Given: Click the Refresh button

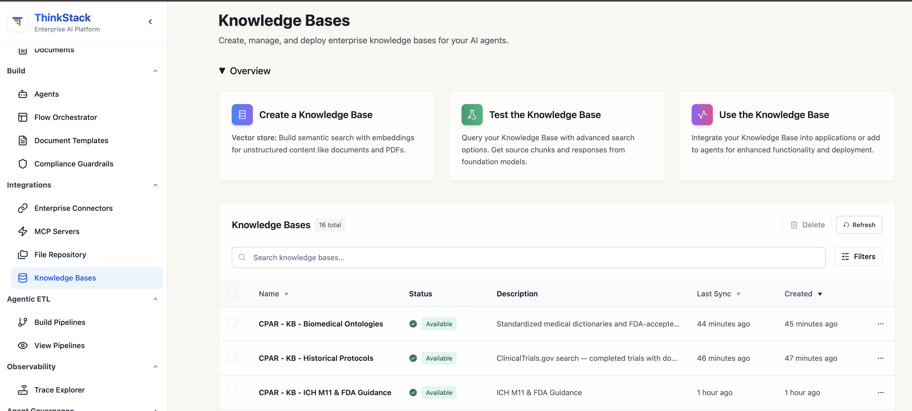Looking at the screenshot, I should 859,225.
